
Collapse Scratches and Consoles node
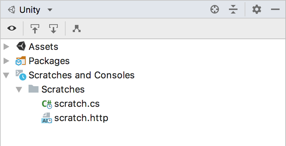pyautogui.click(x=6, y=75)
